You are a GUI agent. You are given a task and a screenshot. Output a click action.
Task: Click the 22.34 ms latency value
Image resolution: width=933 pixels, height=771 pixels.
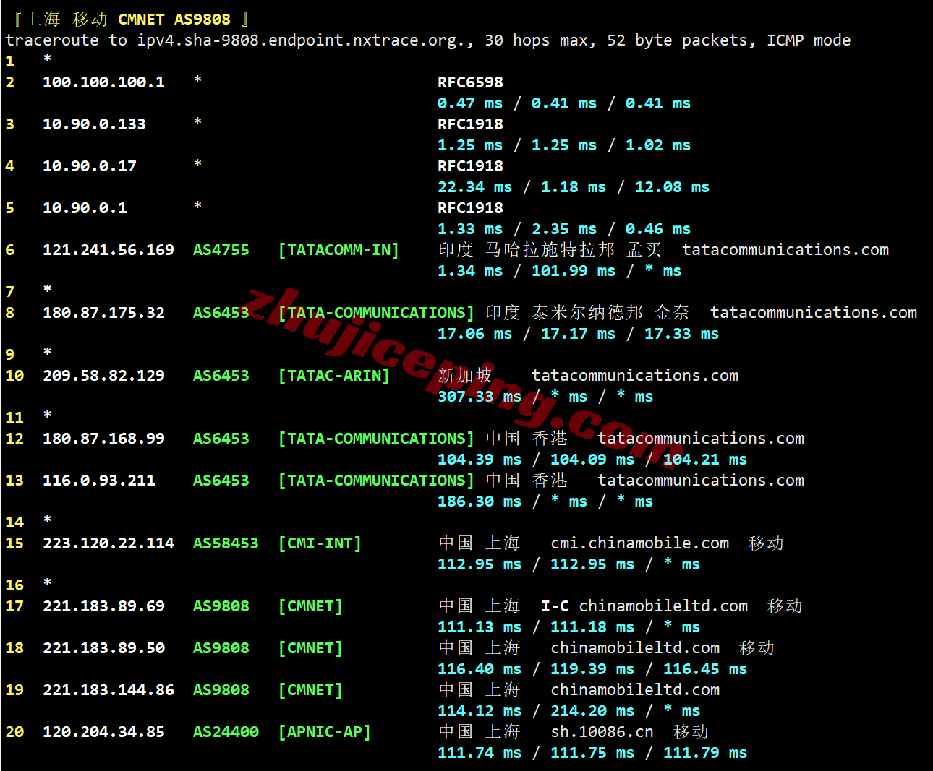point(474,187)
